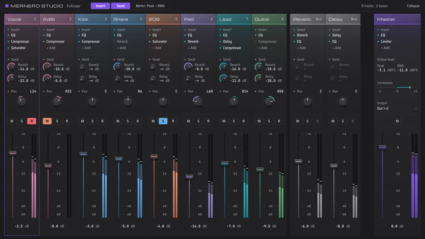Screen dimensions: 425x239
Task: Arm record on the Pad track
Action: (x=208, y=121)
